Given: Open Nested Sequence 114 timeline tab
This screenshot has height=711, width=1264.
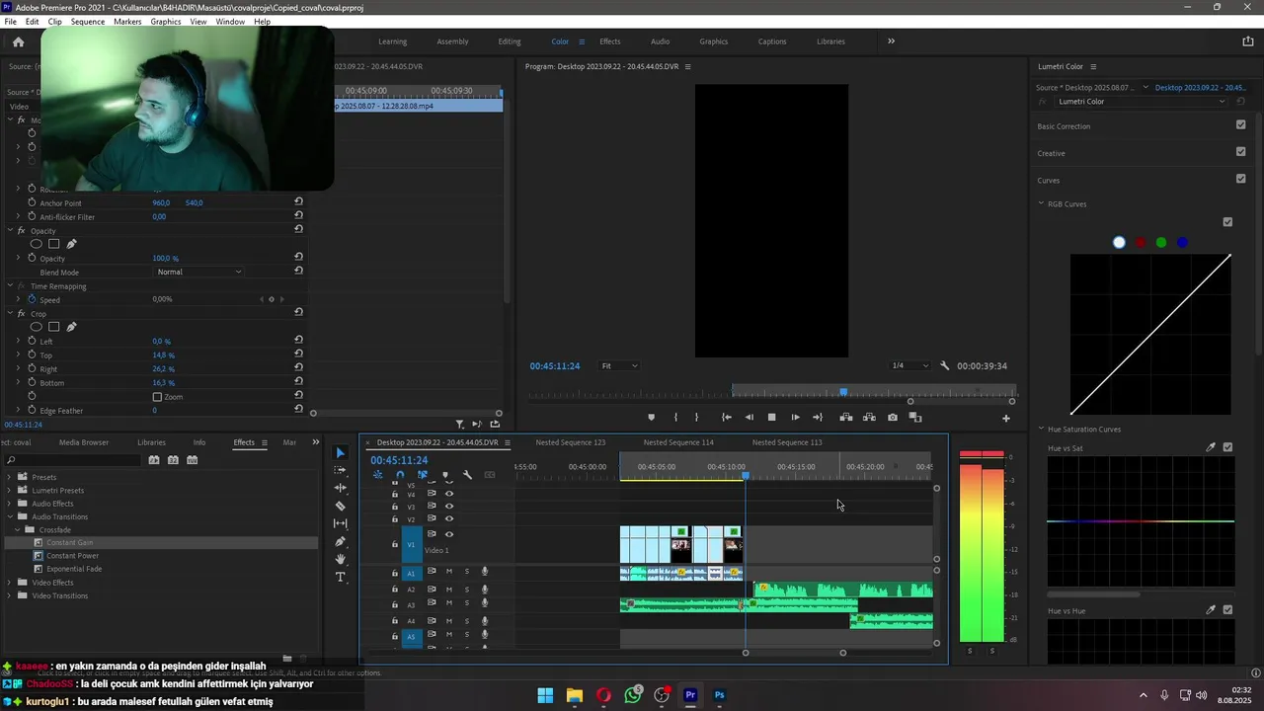Looking at the screenshot, I should [x=678, y=442].
